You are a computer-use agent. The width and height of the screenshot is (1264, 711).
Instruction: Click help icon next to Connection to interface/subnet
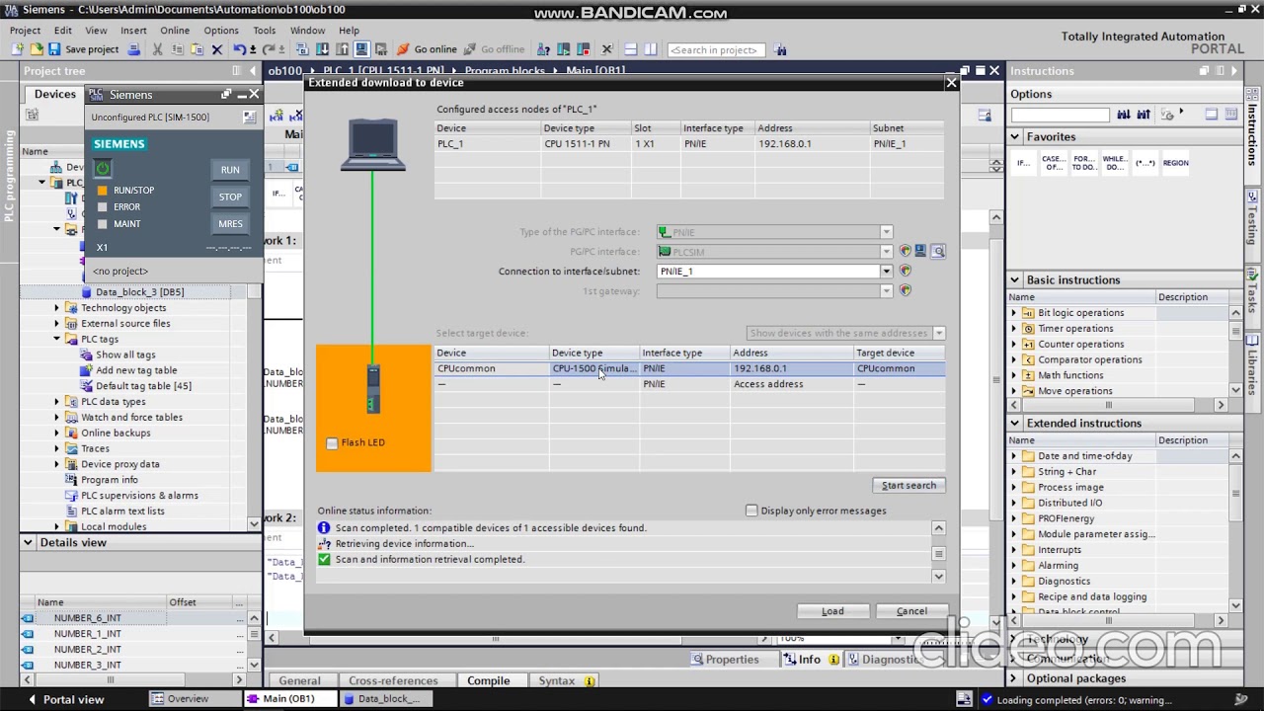click(906, 271)
